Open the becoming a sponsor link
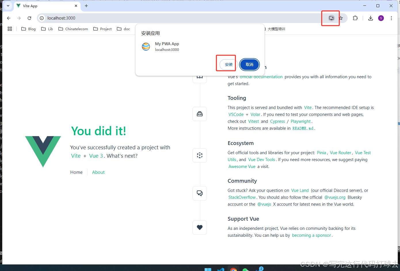The height and width of the screenshot is (271, 400). (311, 235)
